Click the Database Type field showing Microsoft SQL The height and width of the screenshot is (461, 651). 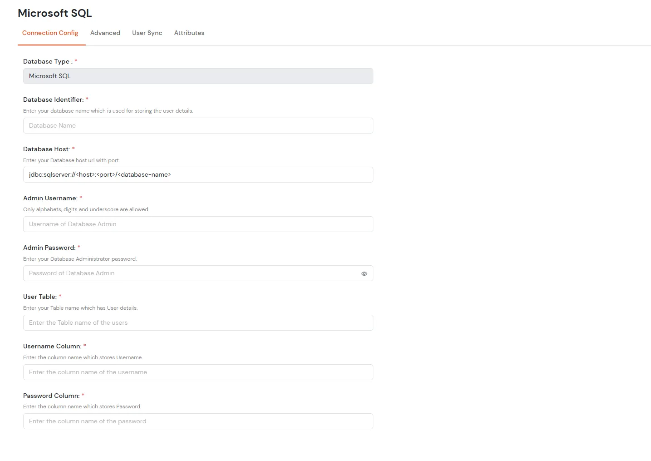click(198, 76)
